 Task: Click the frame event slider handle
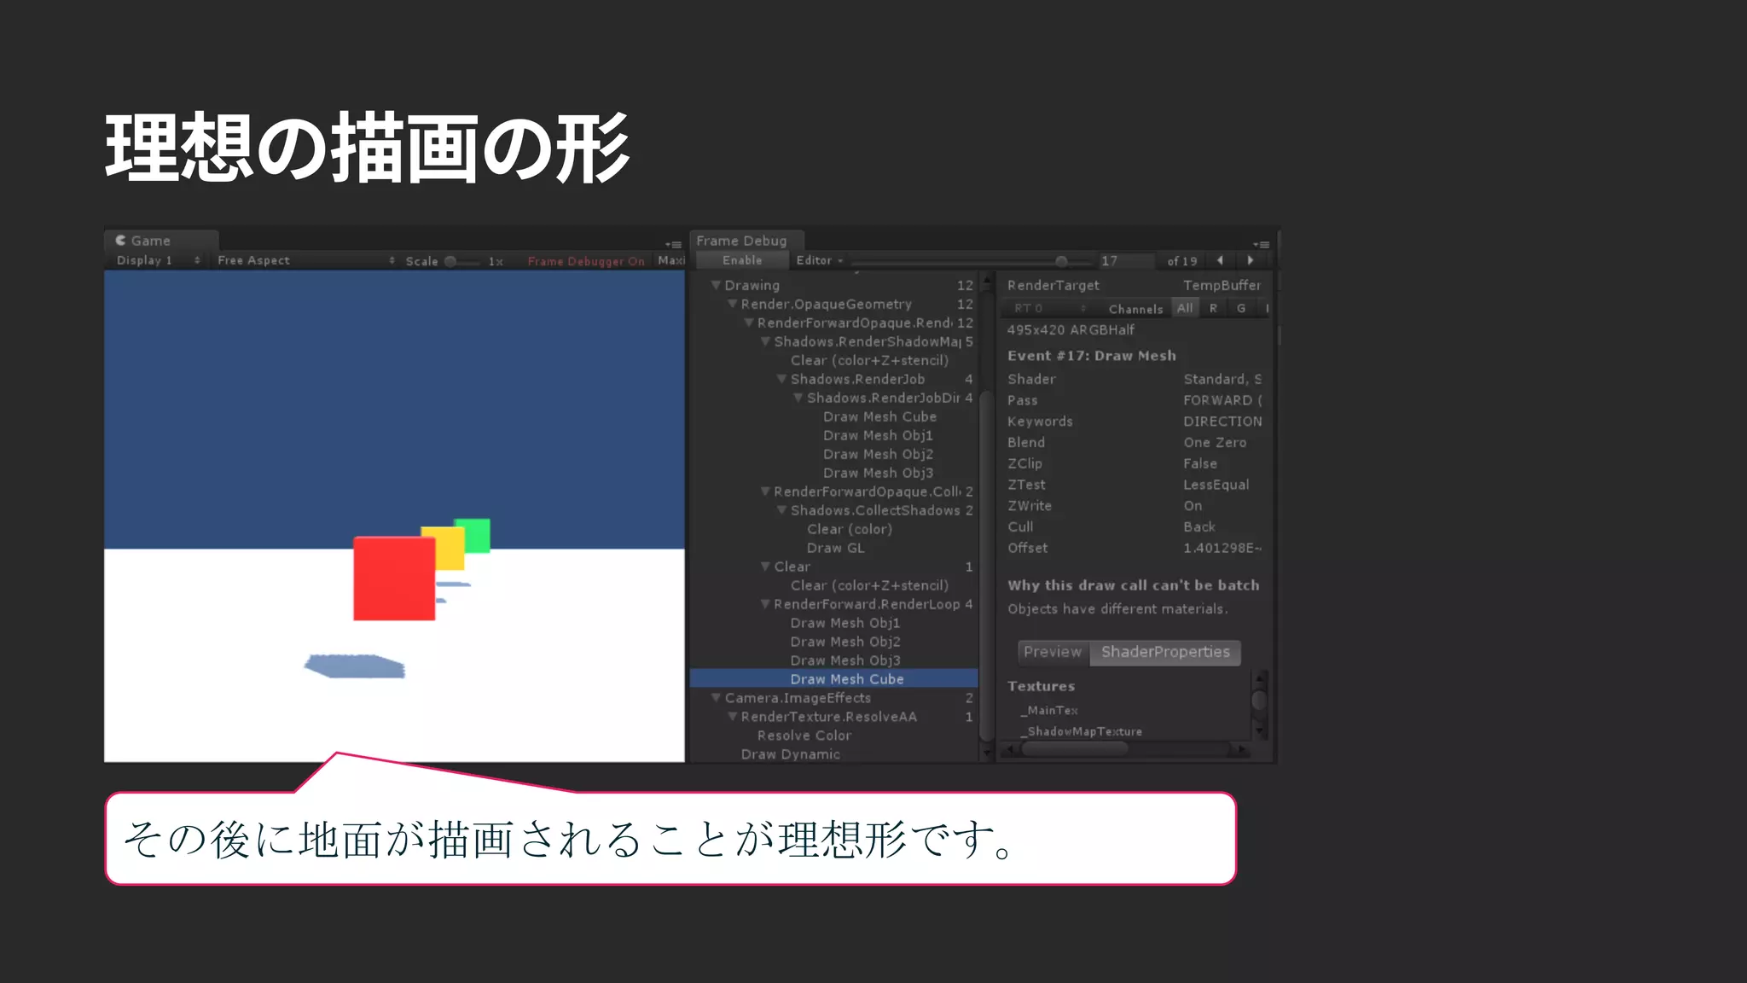pos(1061,261)
